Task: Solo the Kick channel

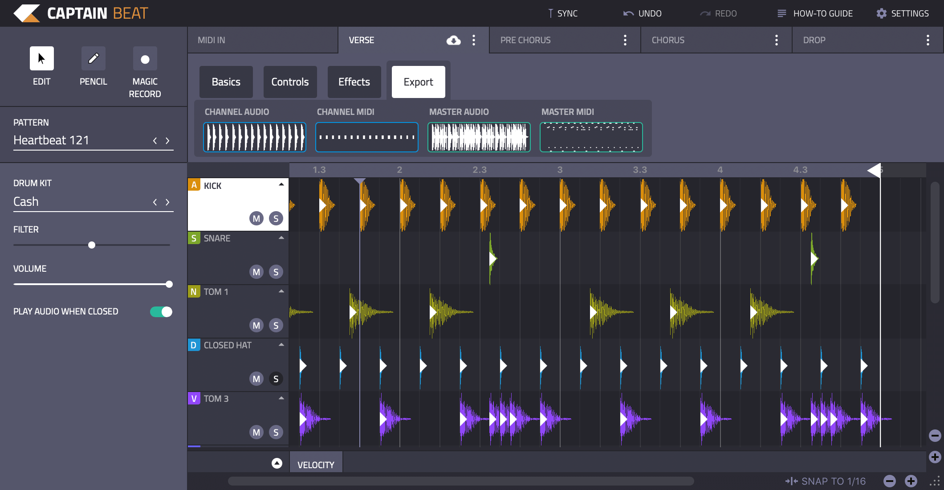Action: point(276,218)
